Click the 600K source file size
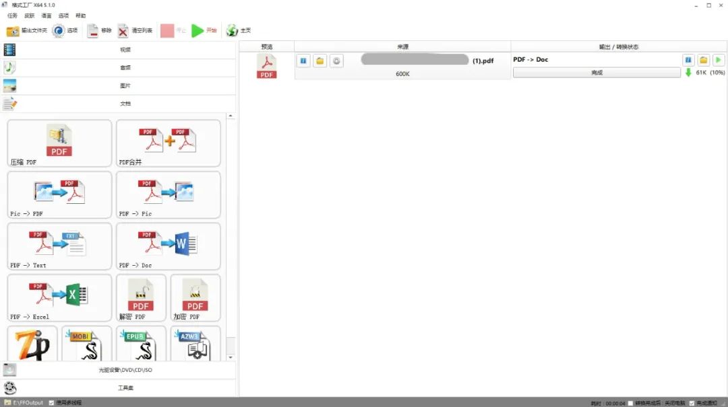 (x=402, y=74)
